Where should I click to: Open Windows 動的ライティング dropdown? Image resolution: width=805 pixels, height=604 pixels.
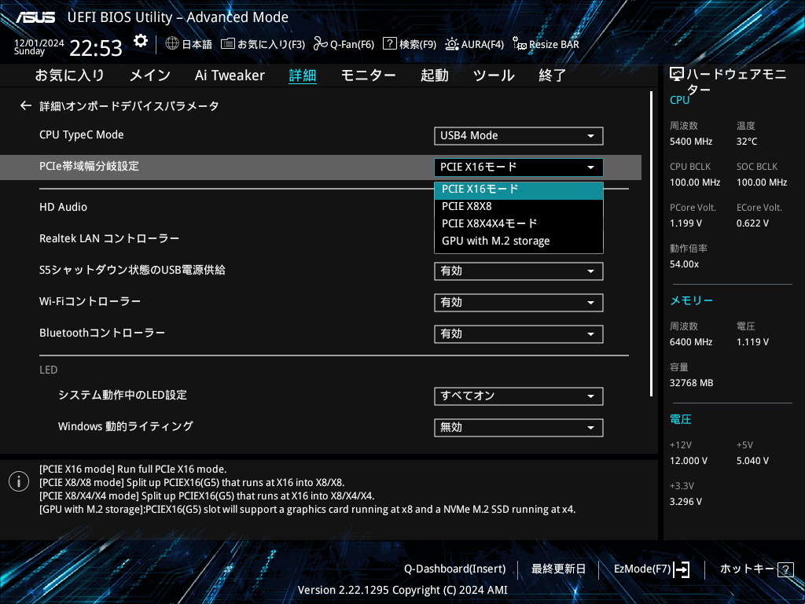click(x=519, y=428)
